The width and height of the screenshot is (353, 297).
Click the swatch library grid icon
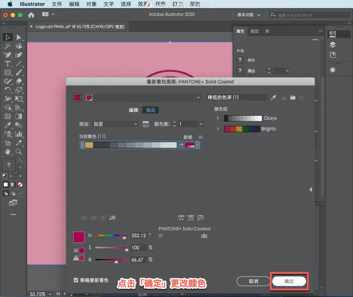204,236
